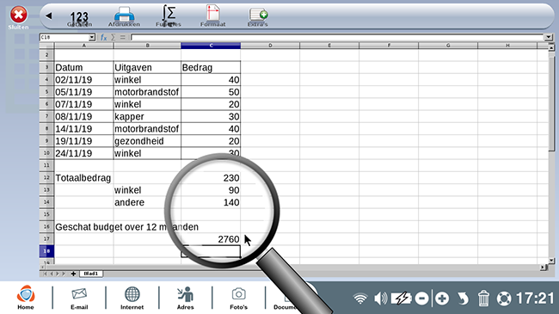The width and height of the screenshot is (559, 314).
Task: Open the function wizard fx icon
Action: click(103, 38)
